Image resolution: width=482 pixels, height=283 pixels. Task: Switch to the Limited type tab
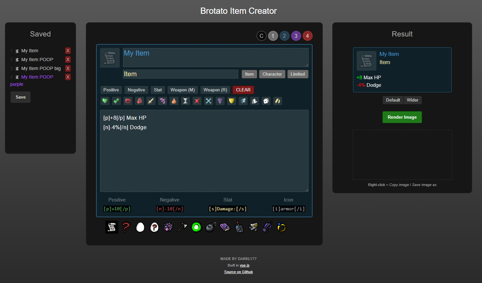point(297,74)
